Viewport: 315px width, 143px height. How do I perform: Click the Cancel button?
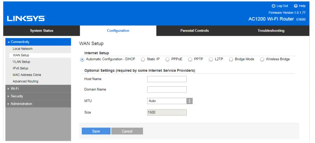click(x=127, y=131)
